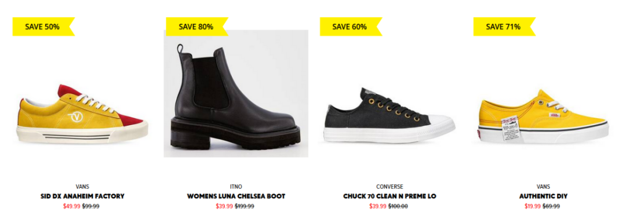
Task: Click the SAVE 80% badge
Action: (x=197, y=27)
